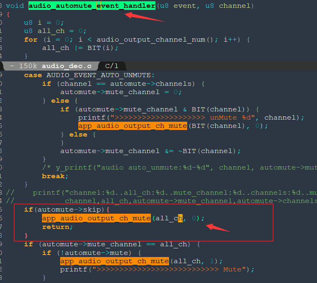Click the y_printf audio auto_unmute comment
This screenshot has height=283, width=317.
tap(180, 168)
